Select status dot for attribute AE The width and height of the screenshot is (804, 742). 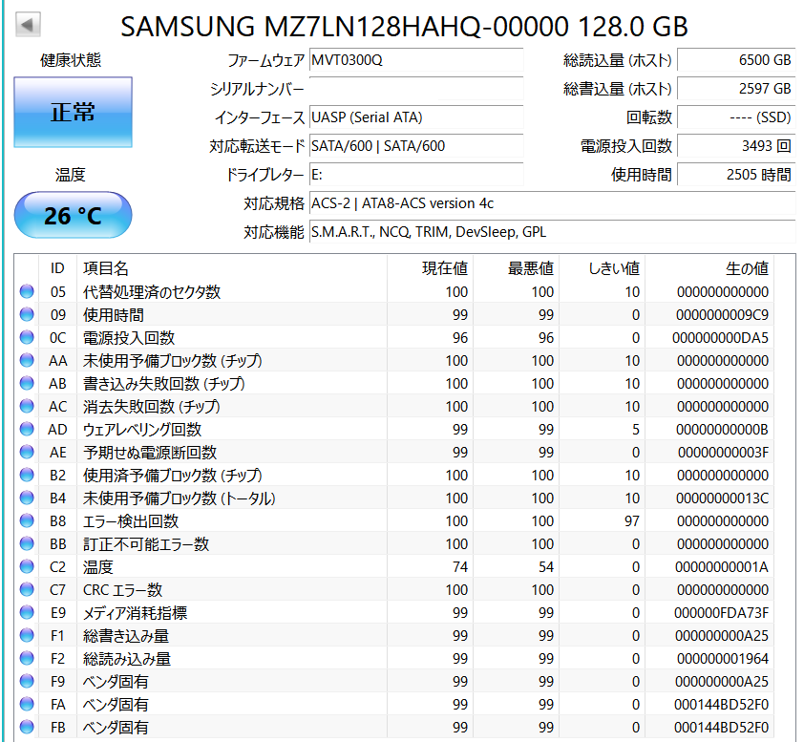pos(27,452)
